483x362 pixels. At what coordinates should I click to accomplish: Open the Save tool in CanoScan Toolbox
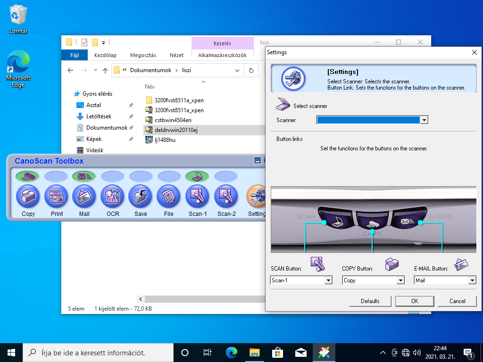[x=141, y=196]
